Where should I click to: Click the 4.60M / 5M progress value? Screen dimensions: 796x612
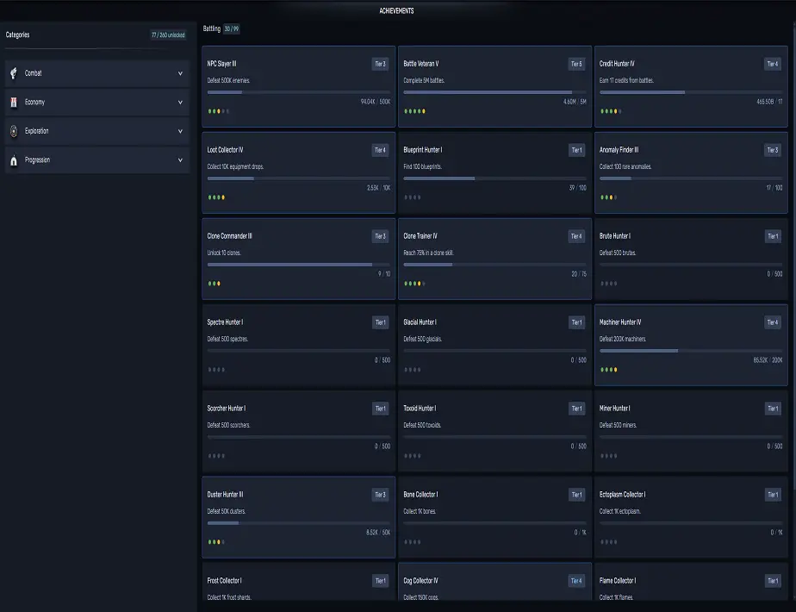[575, 102]
